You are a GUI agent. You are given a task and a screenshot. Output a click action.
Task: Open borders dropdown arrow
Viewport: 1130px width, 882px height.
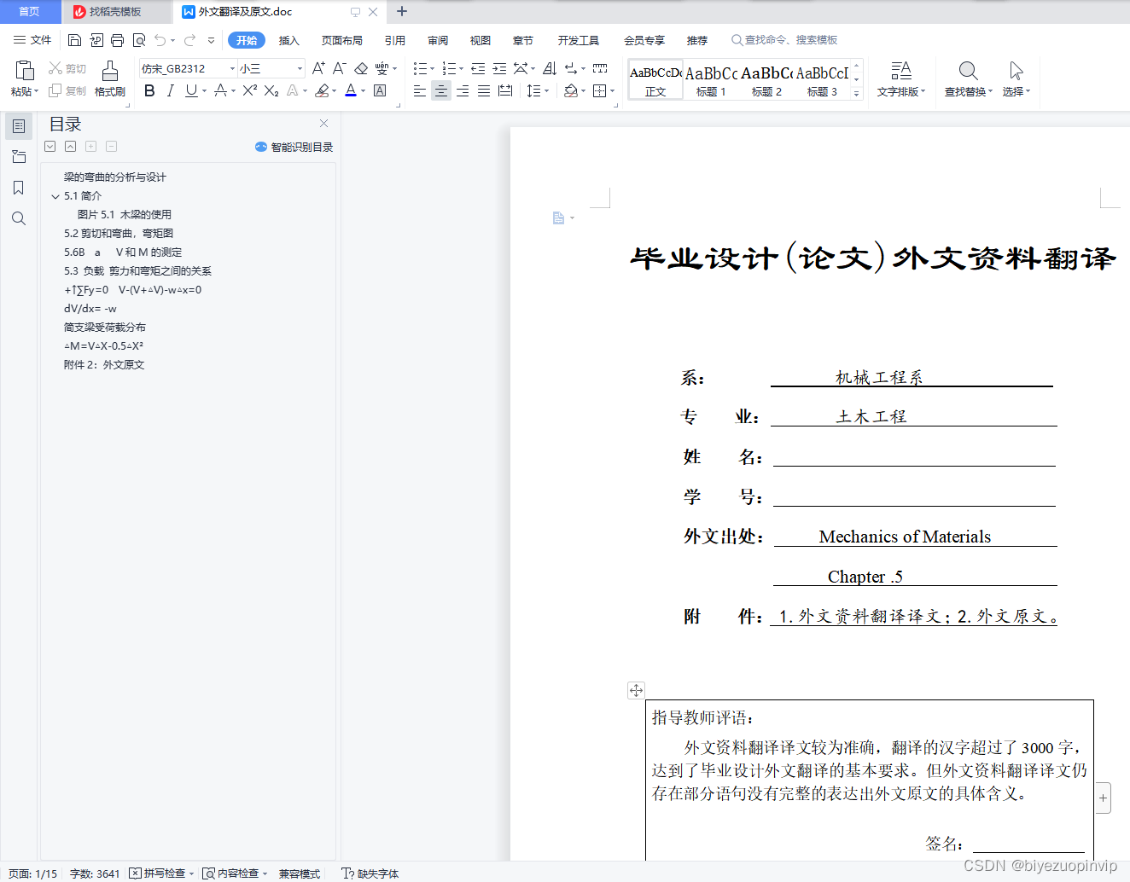pos(613,91)
